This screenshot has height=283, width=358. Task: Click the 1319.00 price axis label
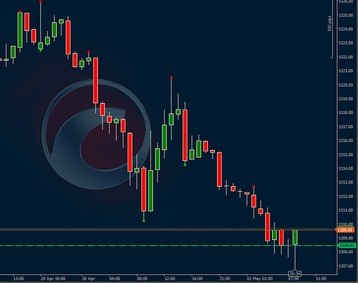tap(345, 99)
